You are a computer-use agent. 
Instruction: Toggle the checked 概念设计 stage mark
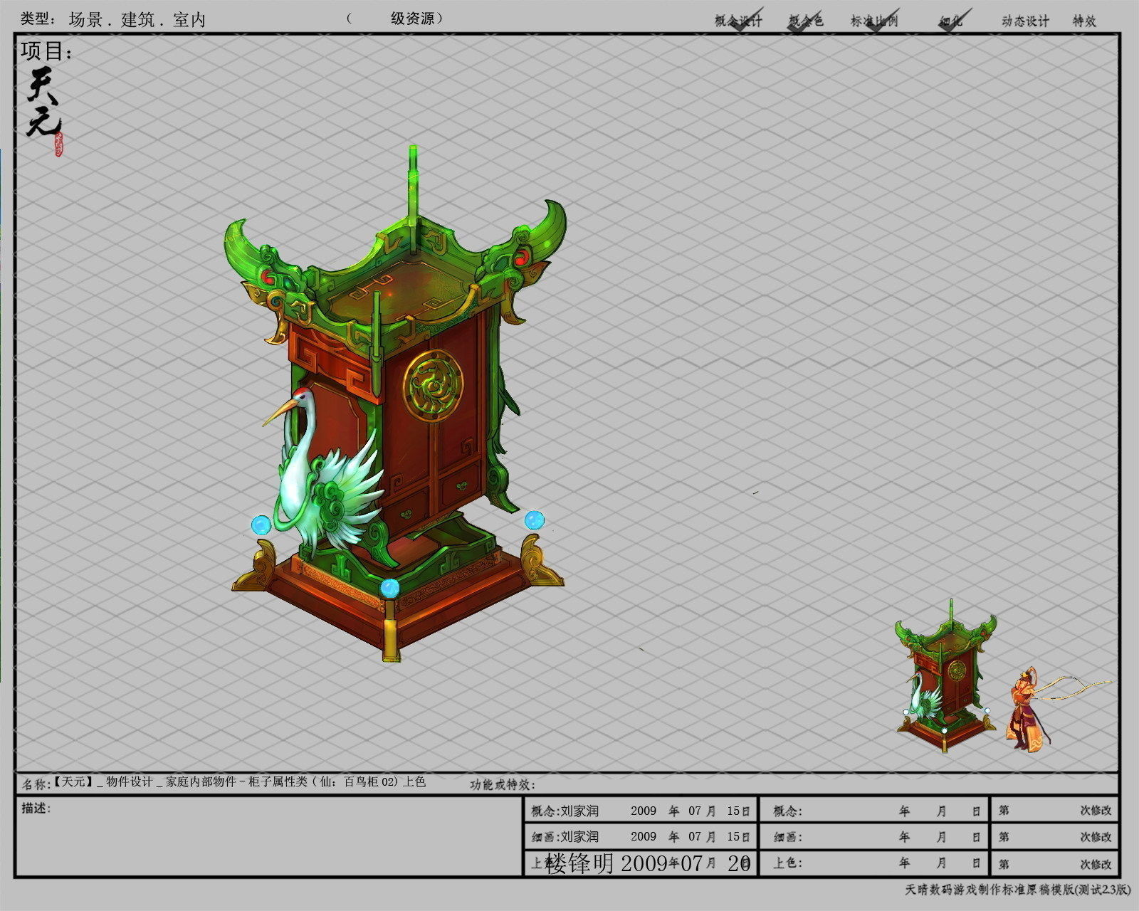[739, 20]
